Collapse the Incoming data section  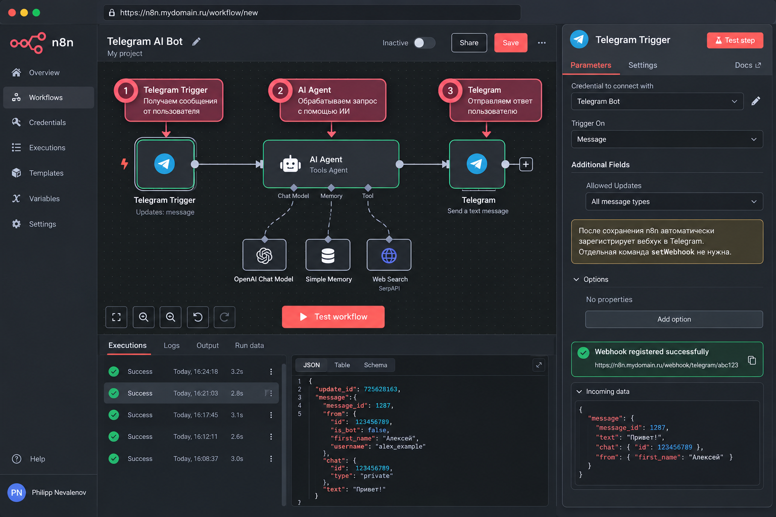point(579,391)
